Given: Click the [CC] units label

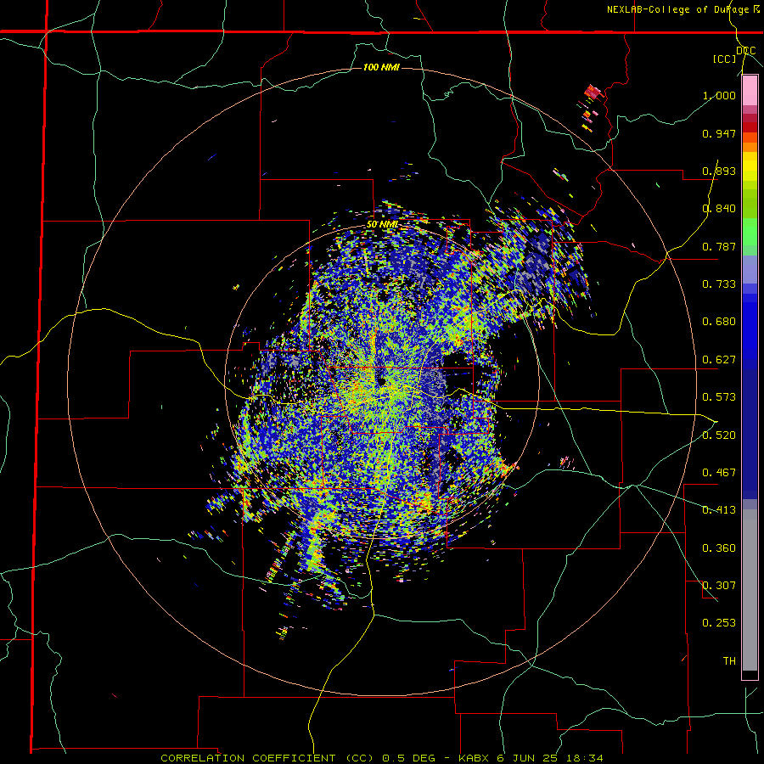Looking at the screenshot, I should click(725, 59).
